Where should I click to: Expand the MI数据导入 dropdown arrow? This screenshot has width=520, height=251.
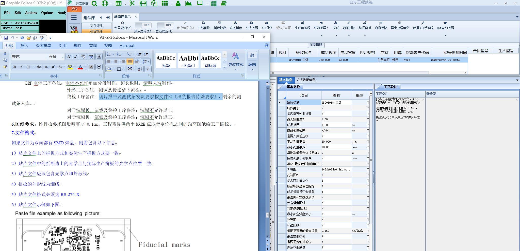[x=321, y=35]
